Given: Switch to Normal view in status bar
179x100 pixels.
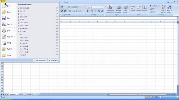Looking at the screenshot, I should 147,97.
